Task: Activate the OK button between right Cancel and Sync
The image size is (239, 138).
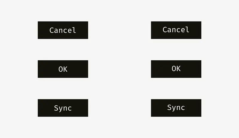Action: pyautogui.click(x=176, y=69)
